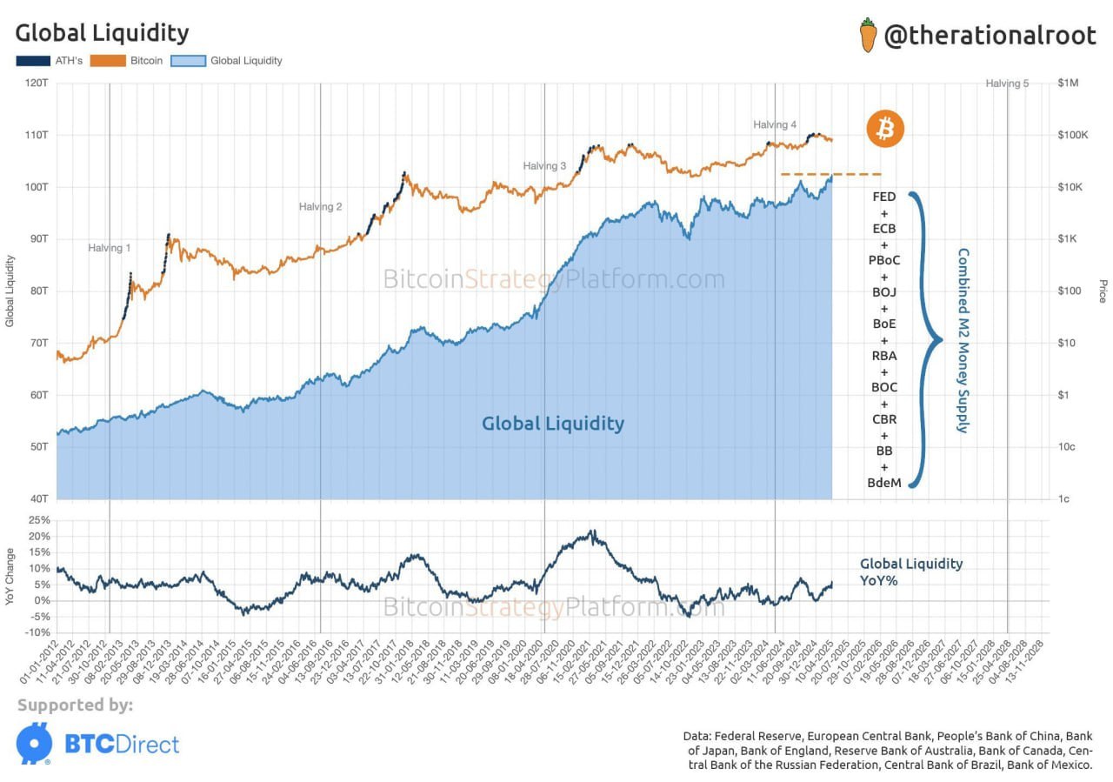Screen dimensions: 1113x782
Task: Click the Global Liquidity chart title
Action: click(x=102, y=33)
